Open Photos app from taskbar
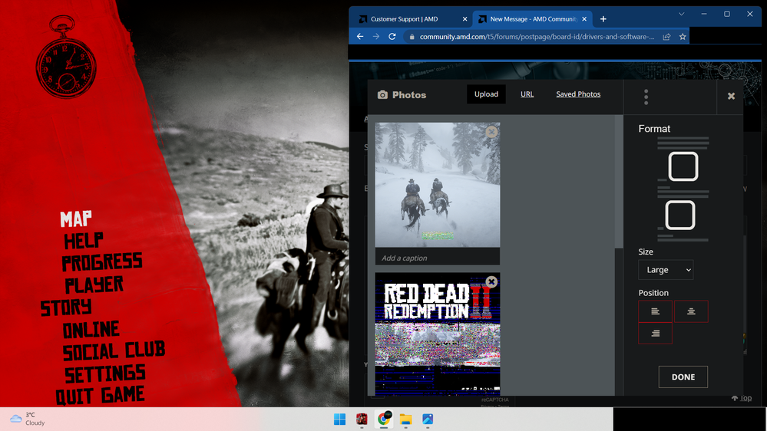This screenshot has height=431, width=767. [428, 419]
